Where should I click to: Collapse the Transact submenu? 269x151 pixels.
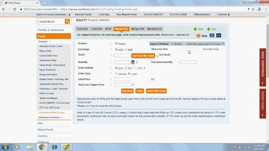pos(44,42)
